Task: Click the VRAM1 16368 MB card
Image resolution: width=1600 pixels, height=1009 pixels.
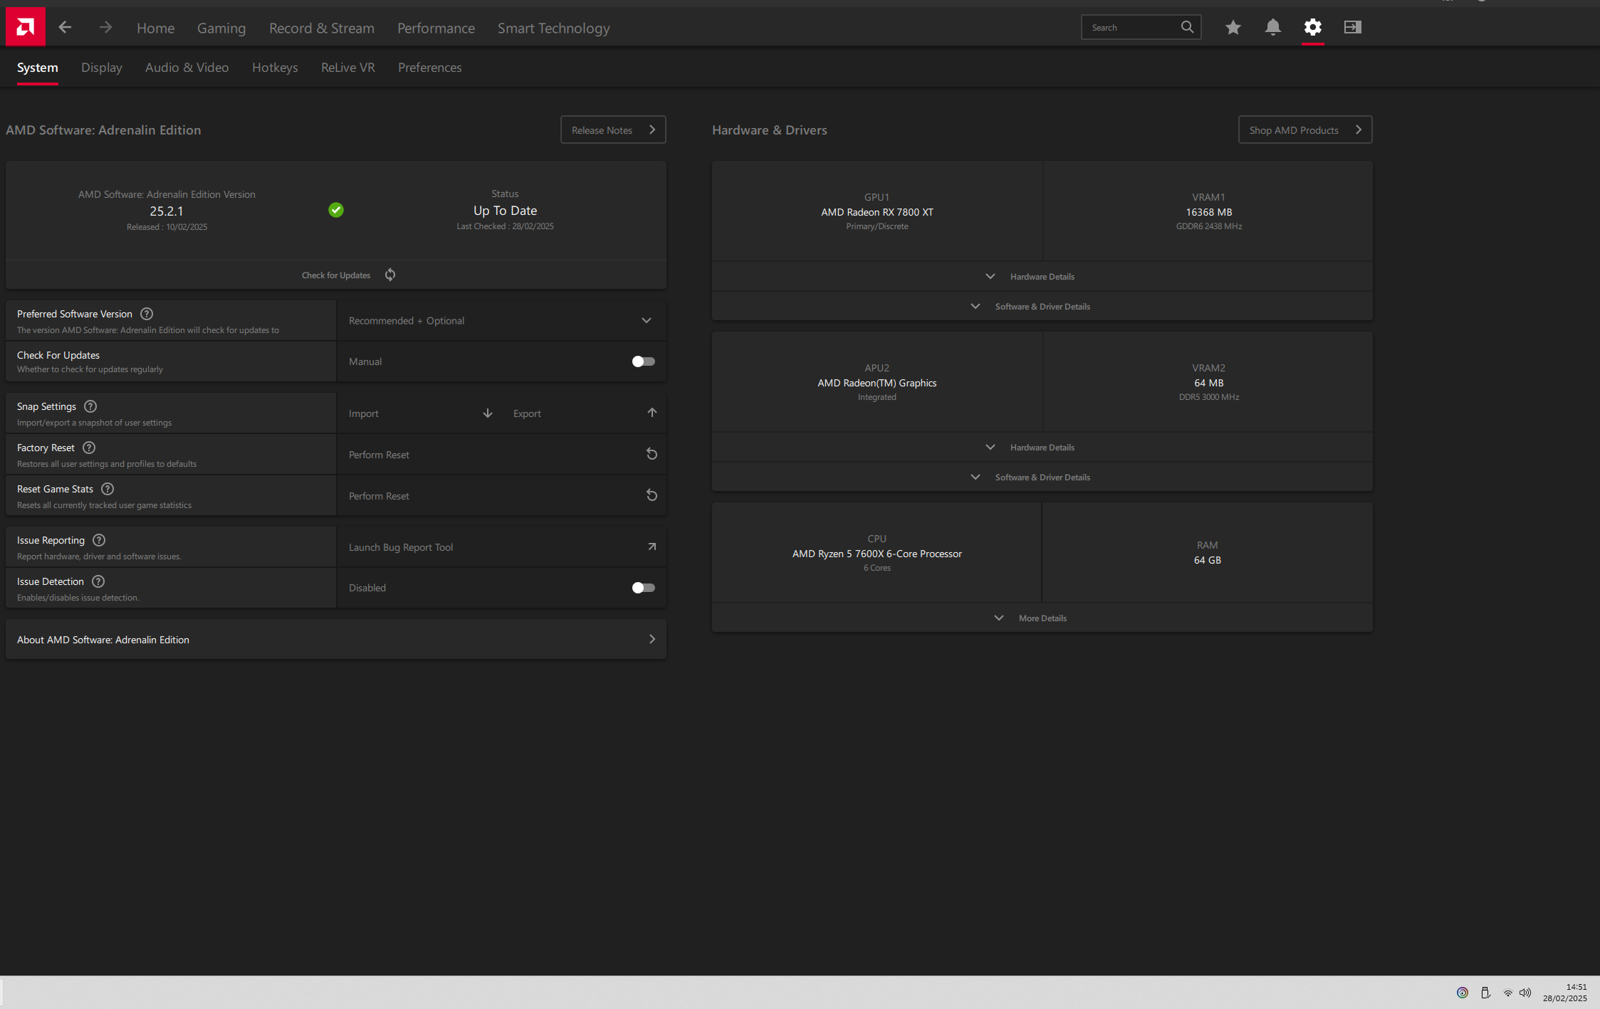Action: (x=1208, y=211)
